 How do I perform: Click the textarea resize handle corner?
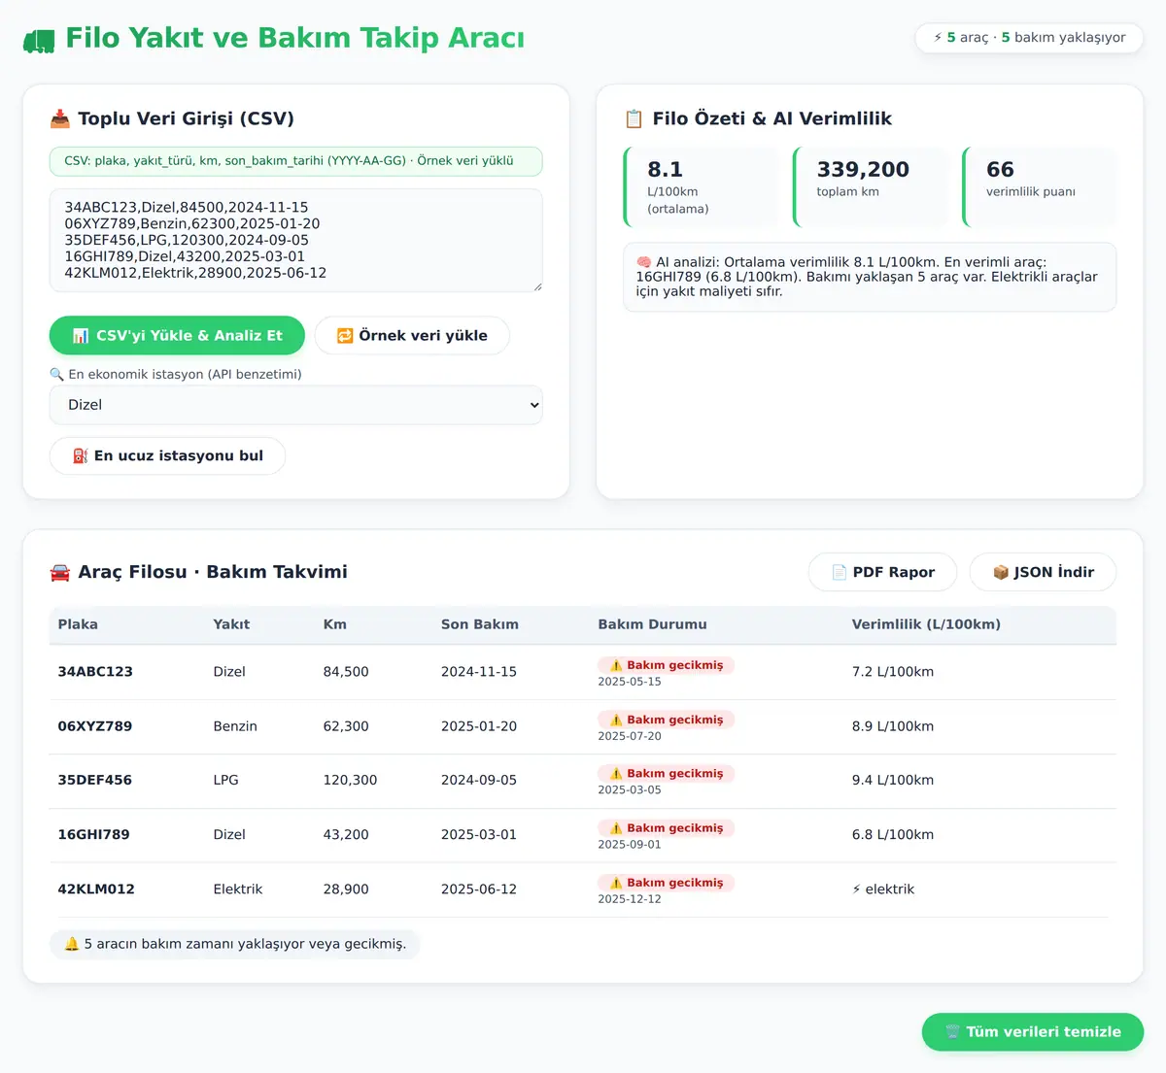(536, 286)
